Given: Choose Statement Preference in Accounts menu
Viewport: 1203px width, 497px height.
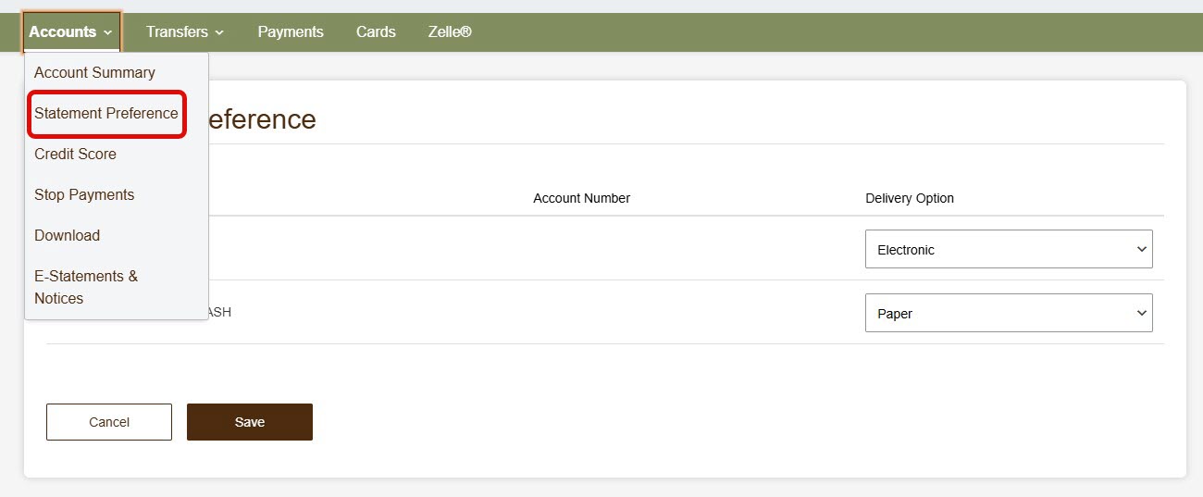Looking at the screenshot, I should pos(106,113).
